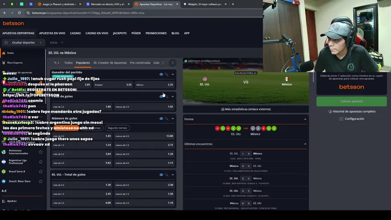The width and height of the screenshot is (391, 220).
Task: Pin the Número de goles market
Action: pos(166,119)
